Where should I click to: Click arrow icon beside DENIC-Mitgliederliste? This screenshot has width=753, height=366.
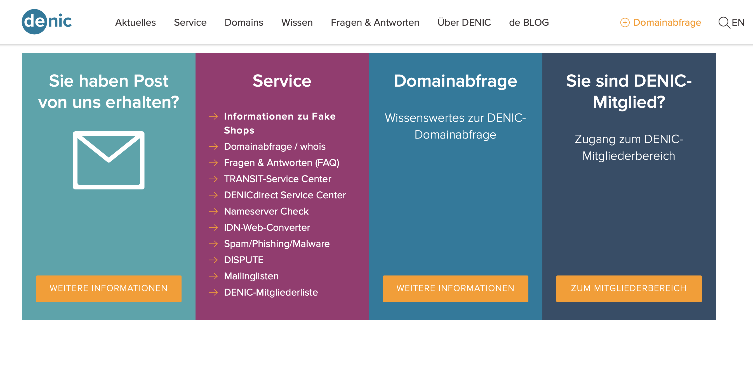point(213,292)
